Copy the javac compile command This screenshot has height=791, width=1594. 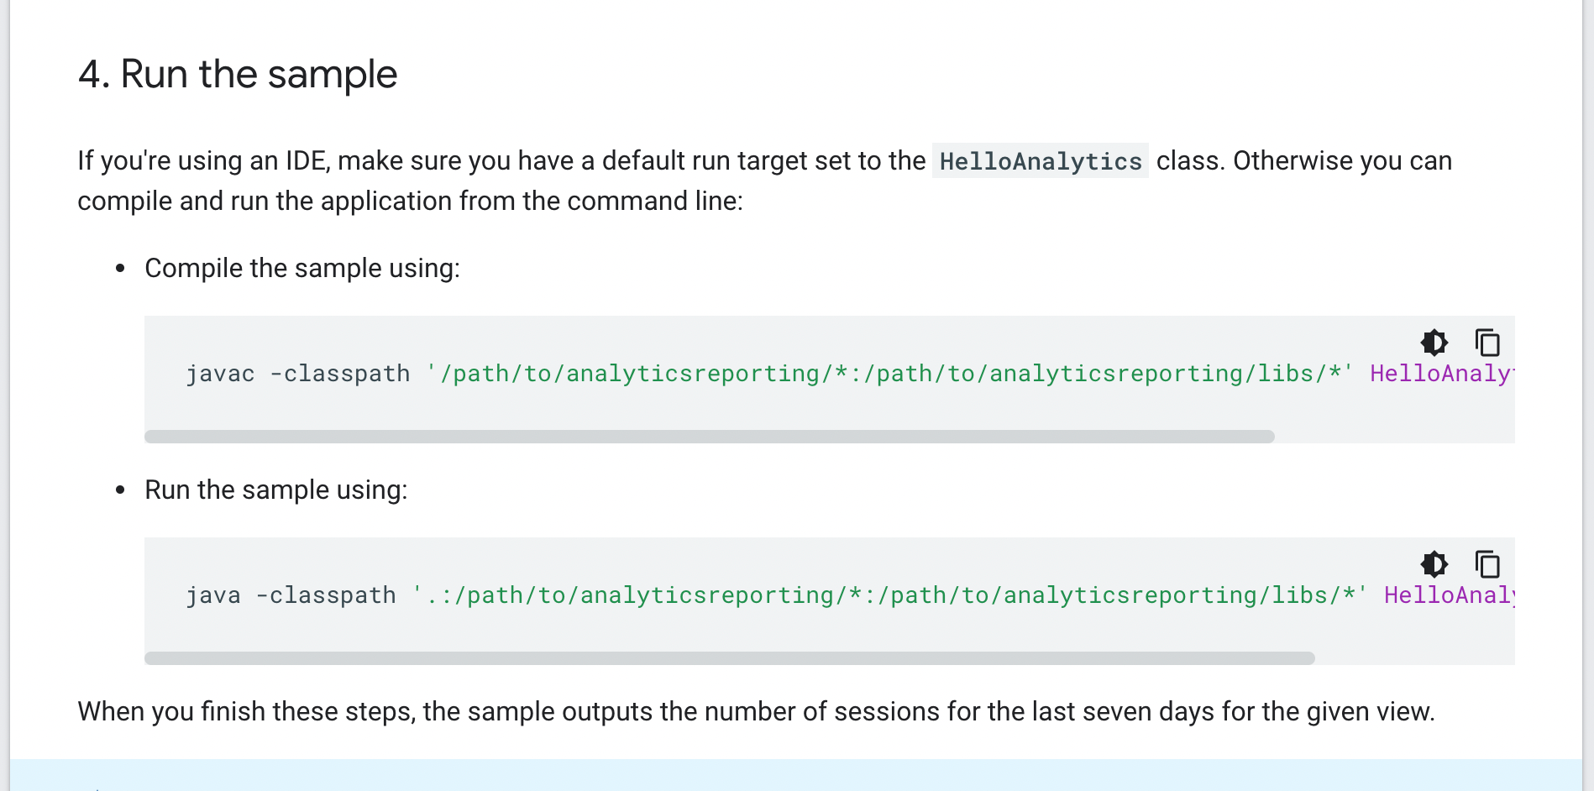pos(1487,343)
